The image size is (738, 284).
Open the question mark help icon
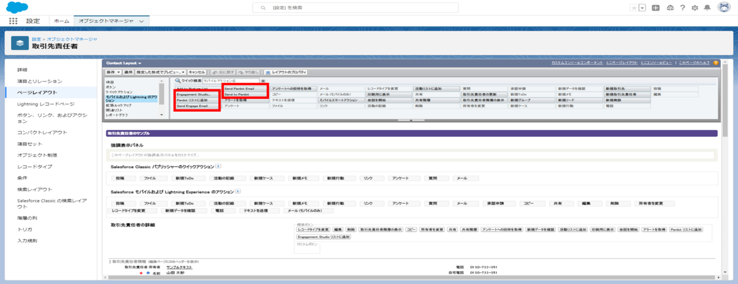click(683, 7)
